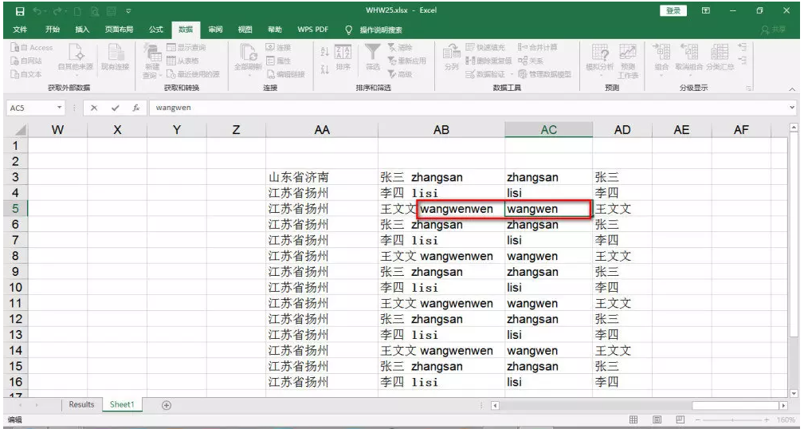Switch to View (视图) tab
808x429 pixels.
[245, 30]
